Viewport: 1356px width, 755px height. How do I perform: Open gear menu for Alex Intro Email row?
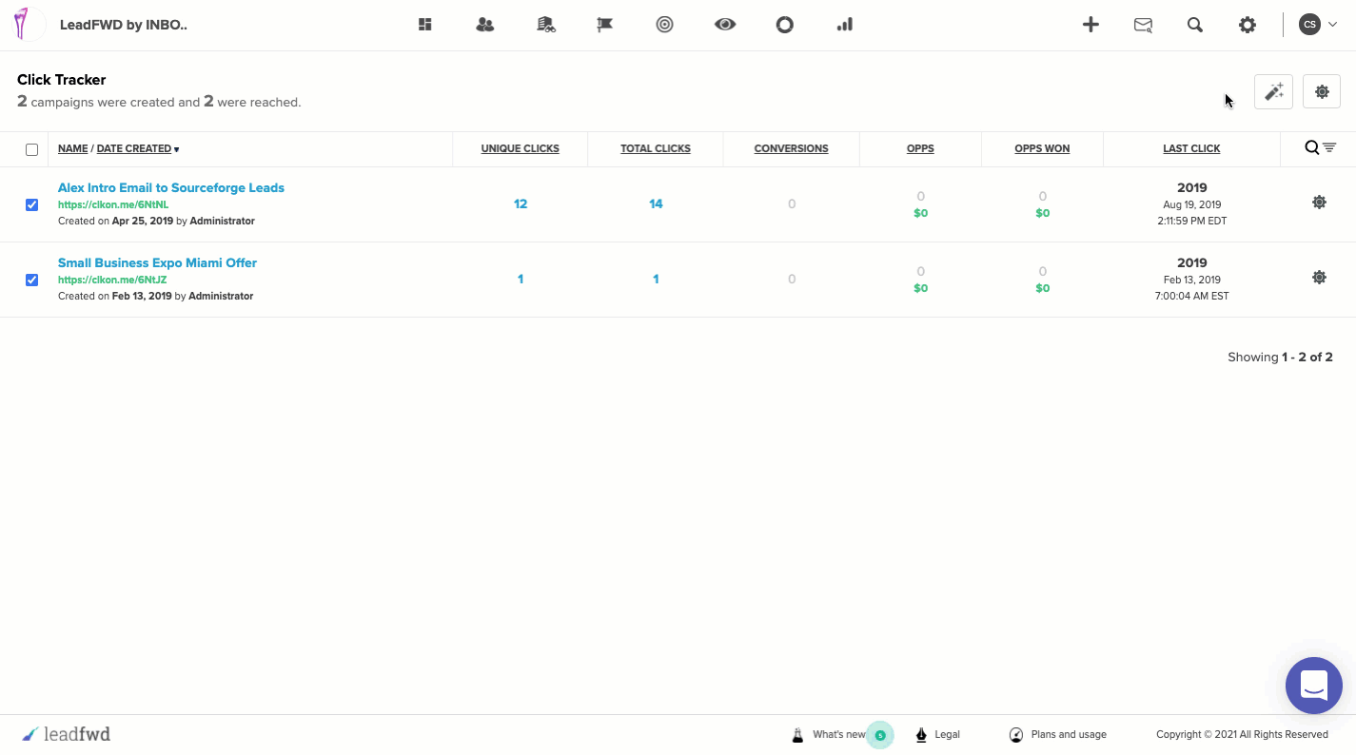click(1319, 202)
